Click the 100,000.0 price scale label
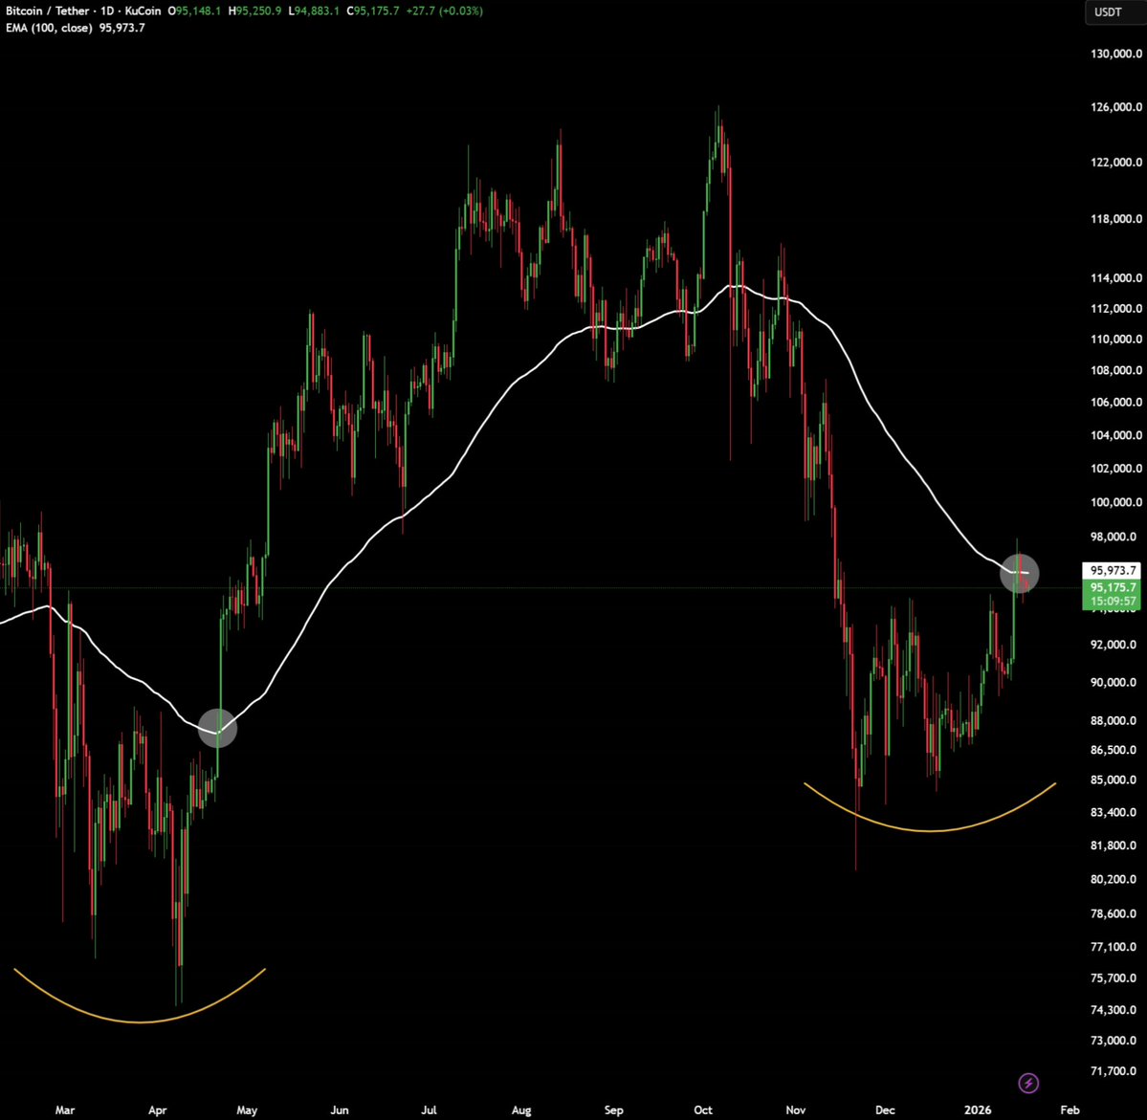Image resolution: width=1147 pixels, height=1120 pixels. (x=1116, y=502)
